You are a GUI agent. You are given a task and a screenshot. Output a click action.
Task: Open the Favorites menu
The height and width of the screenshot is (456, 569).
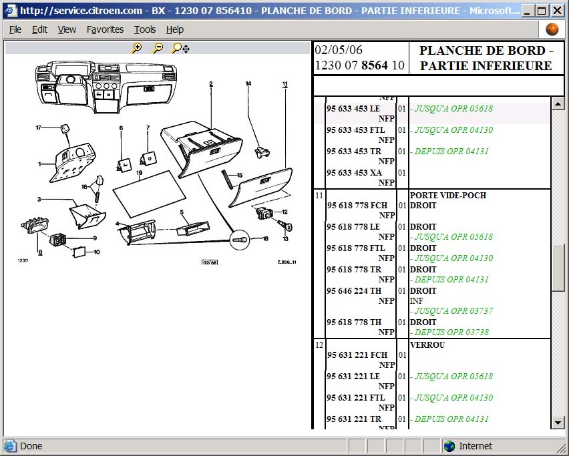106,29
